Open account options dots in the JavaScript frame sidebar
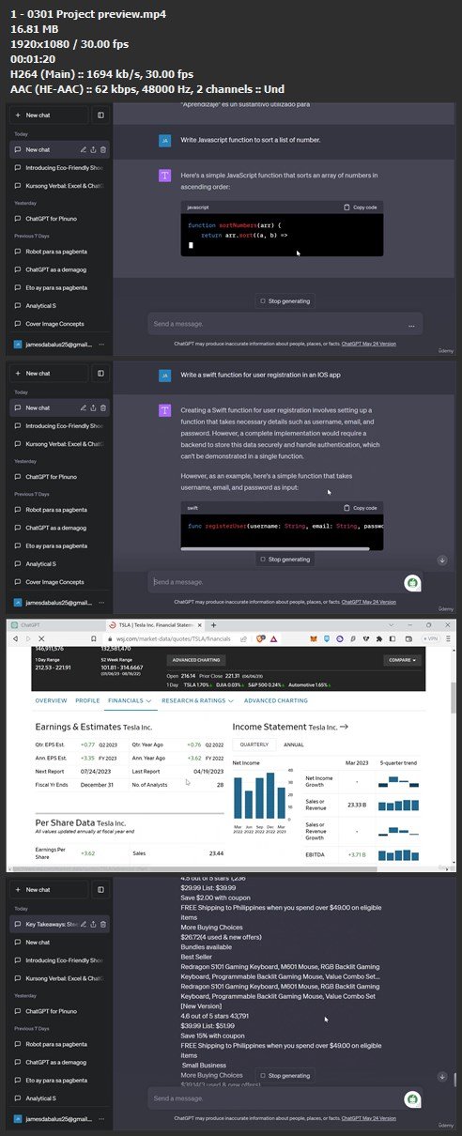The image size is (462, 1136). [101, 345]
